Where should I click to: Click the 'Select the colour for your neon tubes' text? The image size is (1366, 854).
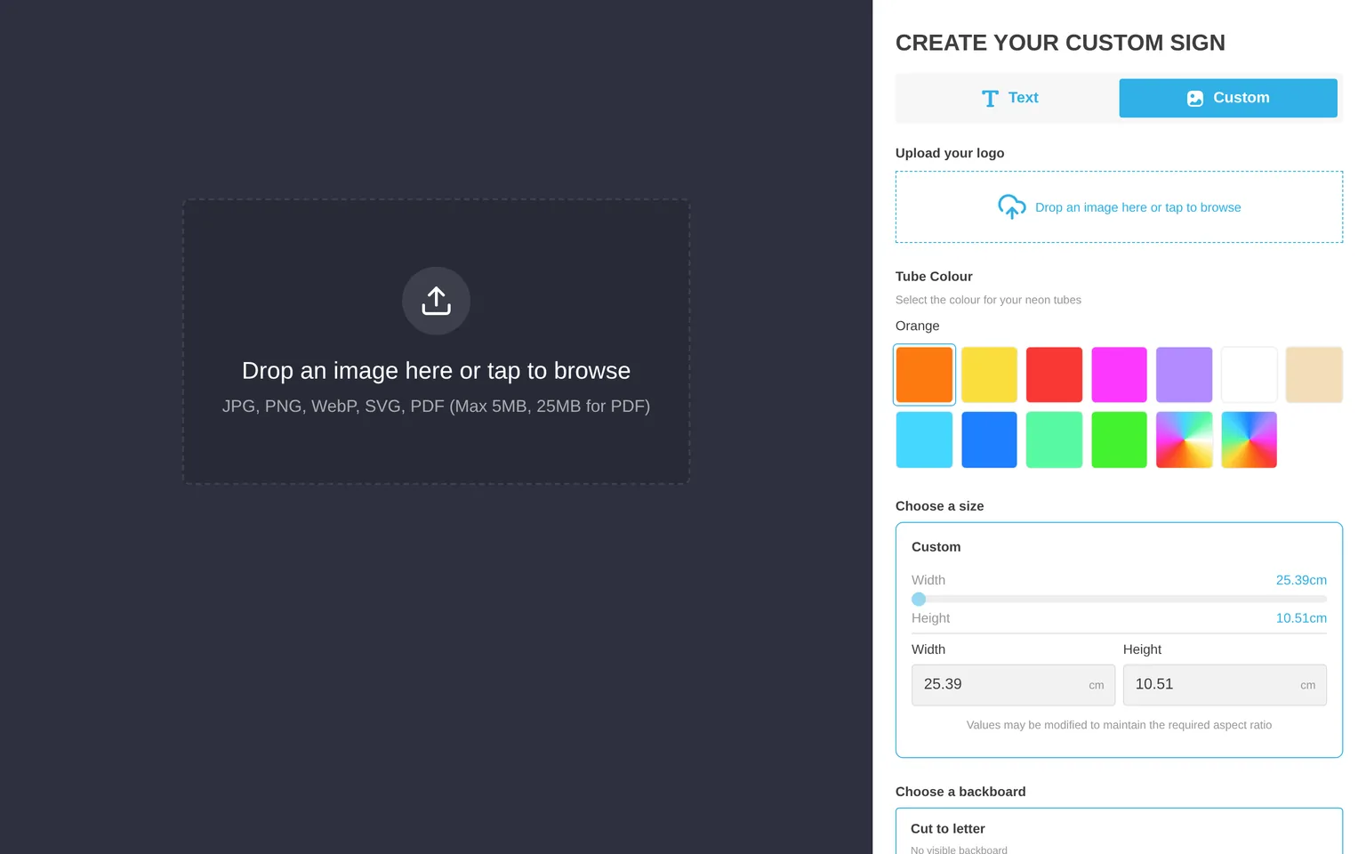988,300
